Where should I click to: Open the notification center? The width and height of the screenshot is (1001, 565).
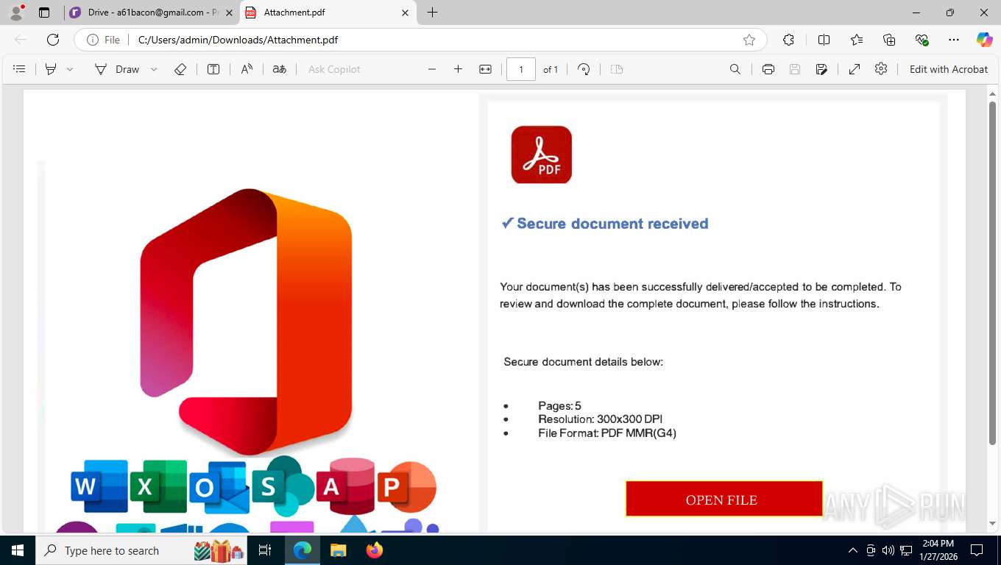click(x=977, y=550)
